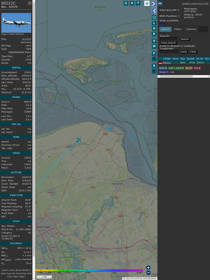Click the U map toggle button
Viewport: 210px width, 280px height.
click(x=126, y=3)
